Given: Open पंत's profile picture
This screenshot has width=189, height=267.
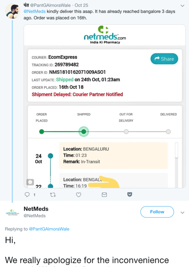Looking at the screenshot, I should (13, 11).
